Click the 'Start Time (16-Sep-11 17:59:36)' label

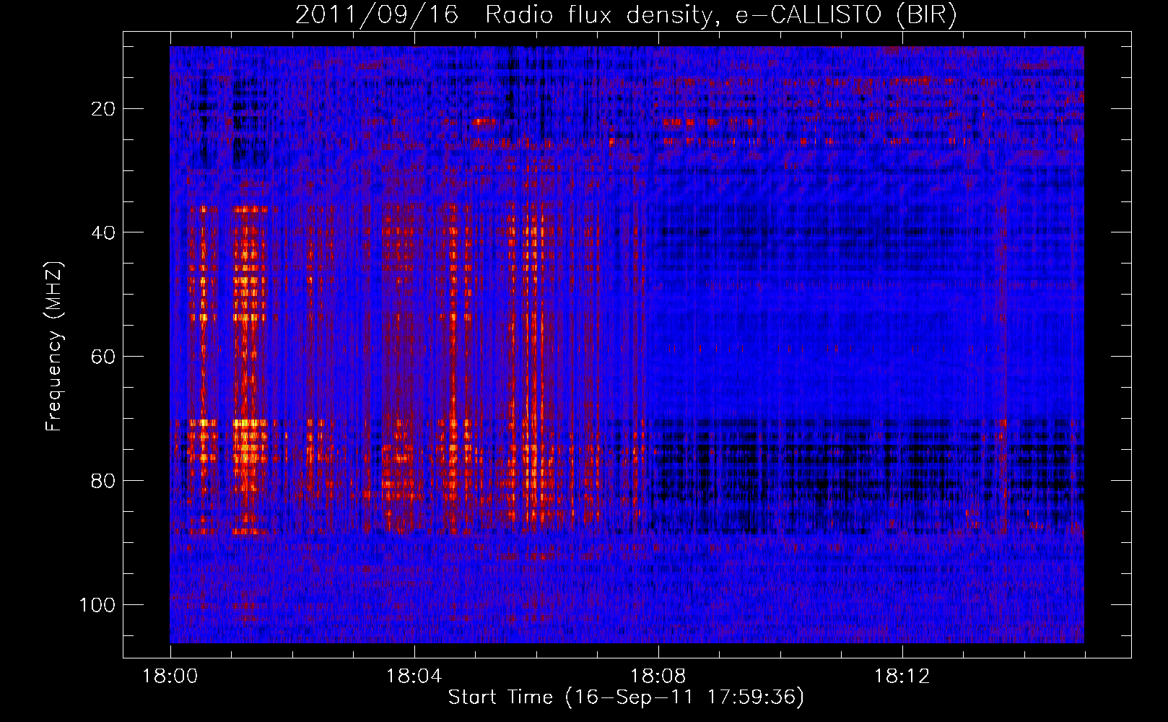tap(626, 697)
